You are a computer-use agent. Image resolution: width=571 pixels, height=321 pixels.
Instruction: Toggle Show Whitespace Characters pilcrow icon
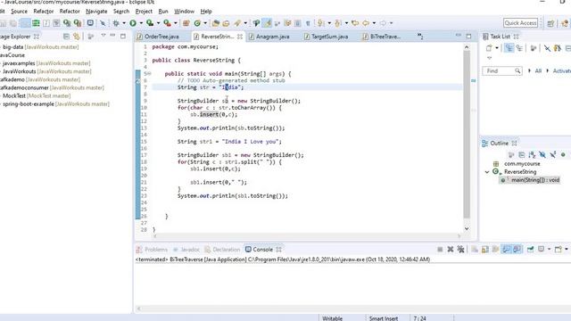coord(308,23)
